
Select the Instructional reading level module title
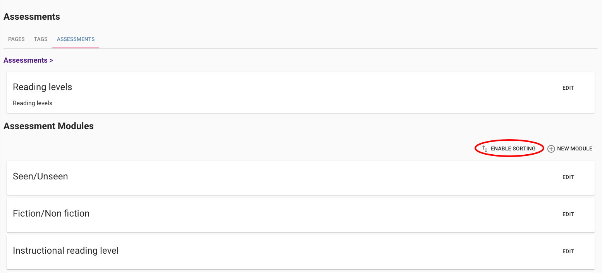(65, 251)
